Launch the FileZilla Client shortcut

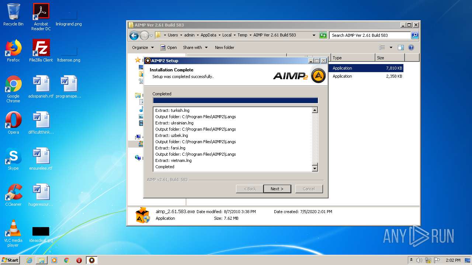click(x=41, y=51)
